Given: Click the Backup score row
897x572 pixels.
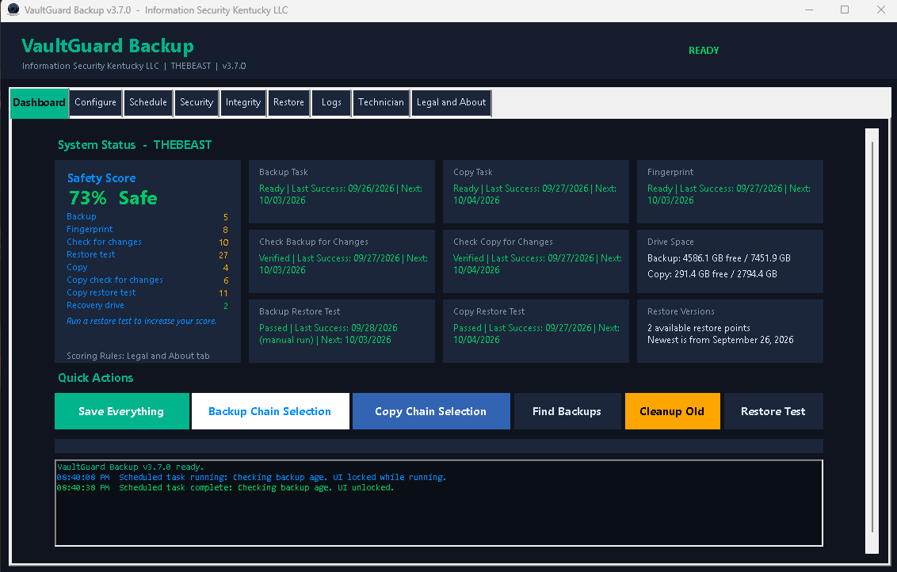Looking at the screenshot, I should pyautogui.click(x=147, y=217).
